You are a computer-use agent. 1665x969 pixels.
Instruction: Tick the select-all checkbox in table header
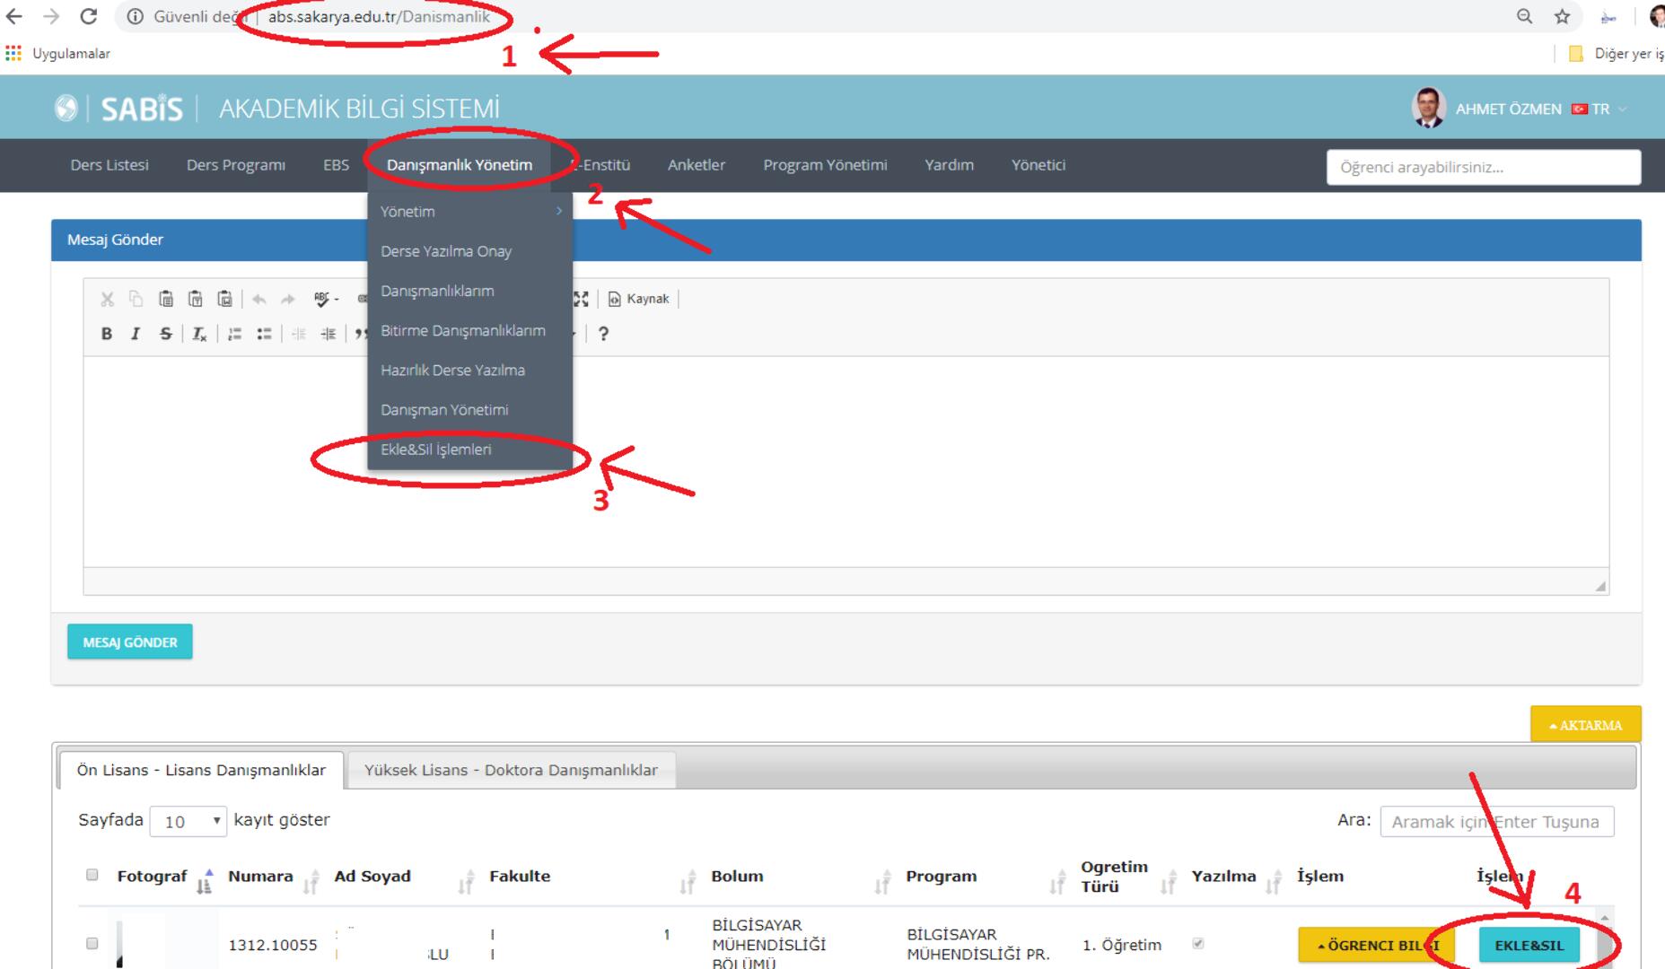click(92, 875)
